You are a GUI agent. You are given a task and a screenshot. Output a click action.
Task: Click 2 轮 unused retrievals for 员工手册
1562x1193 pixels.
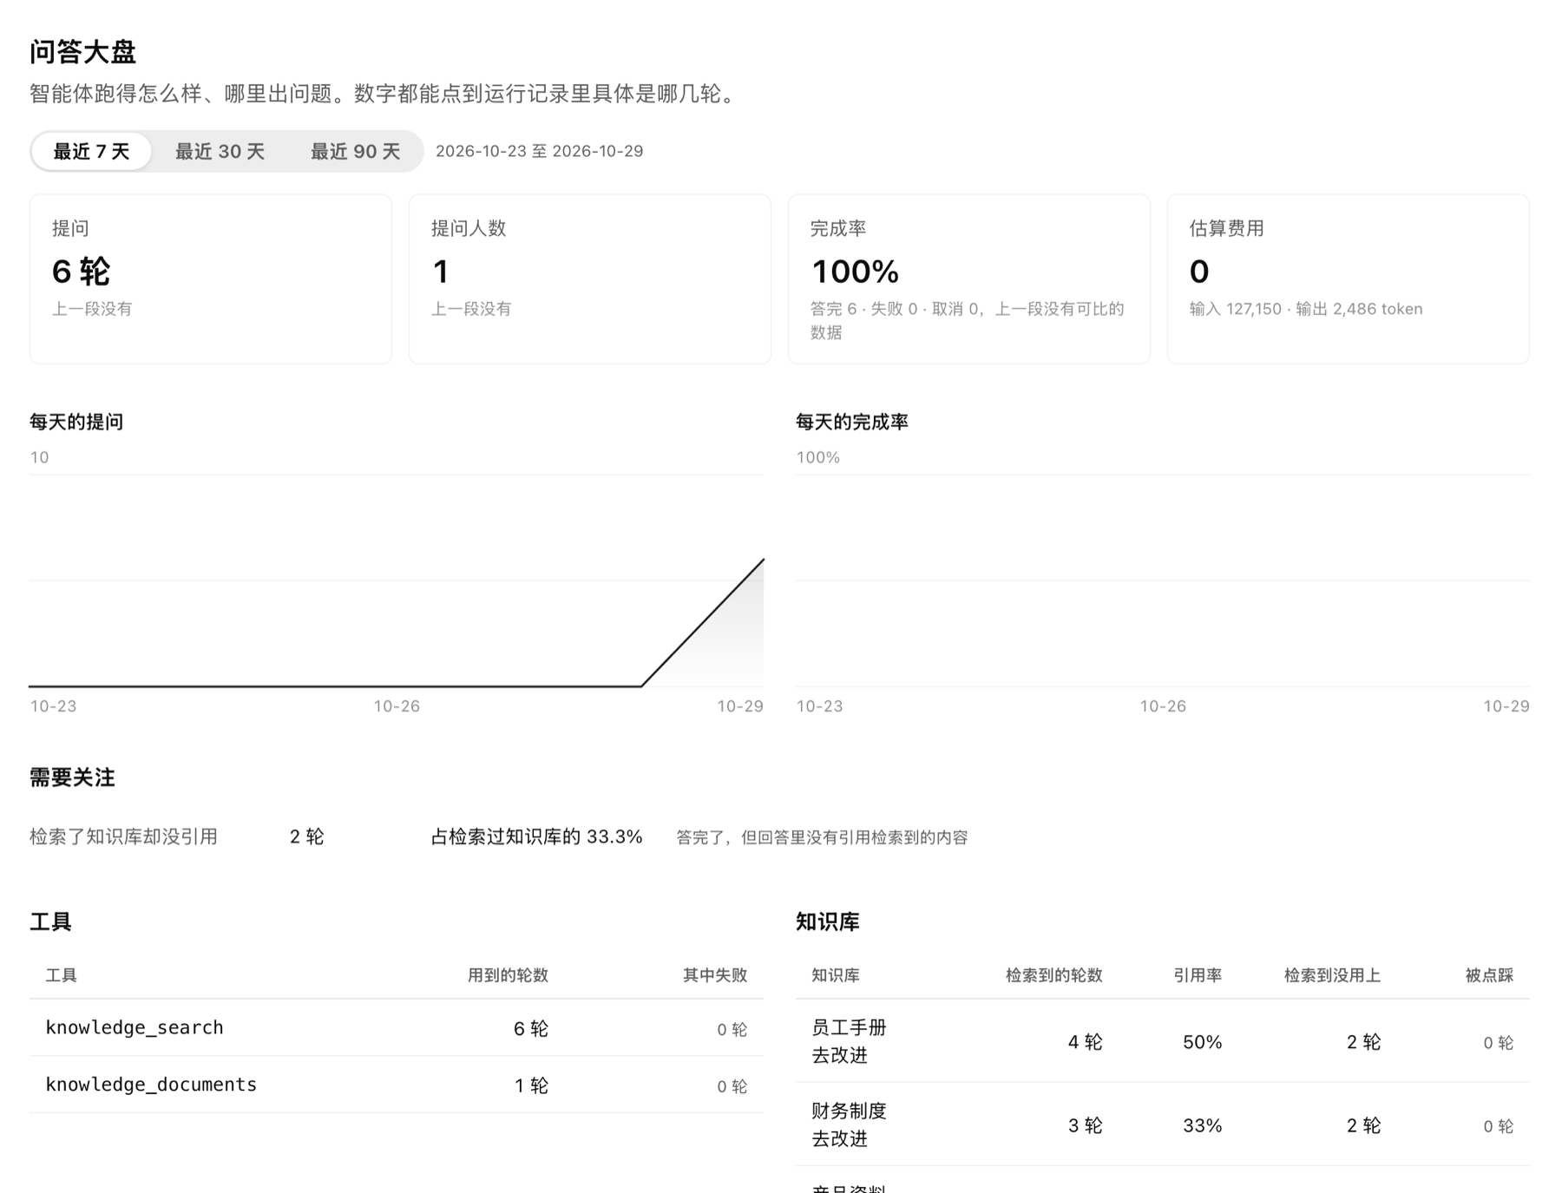1363,1041
